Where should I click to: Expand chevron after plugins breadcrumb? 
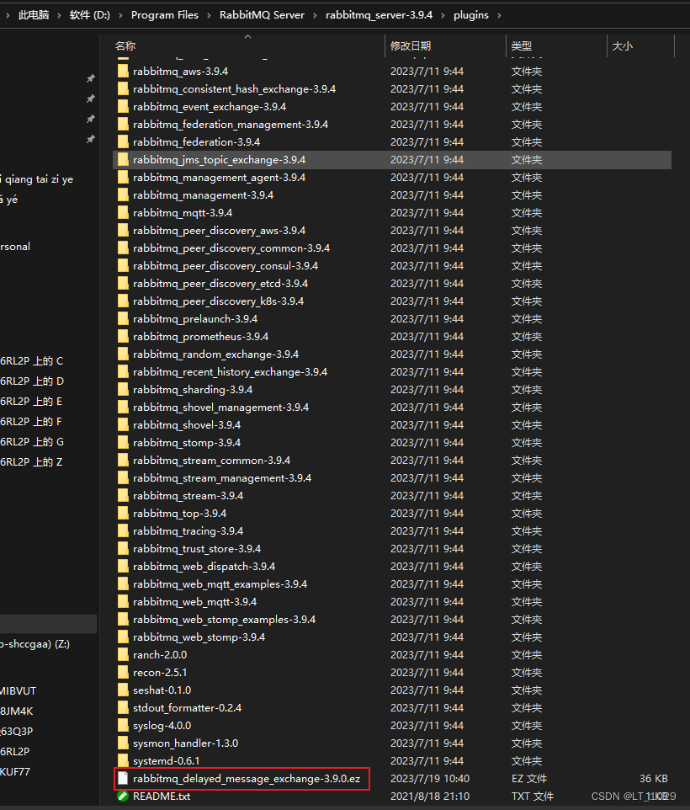(499, 15)
